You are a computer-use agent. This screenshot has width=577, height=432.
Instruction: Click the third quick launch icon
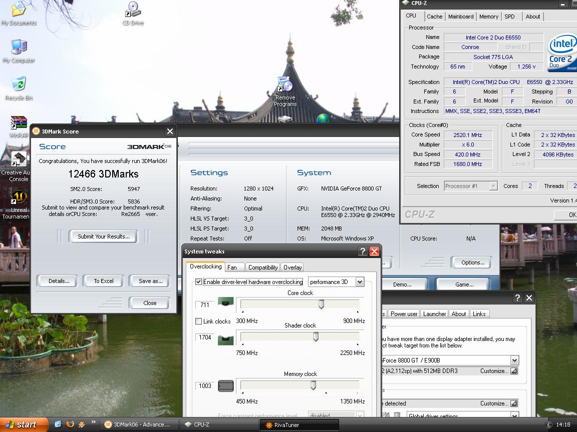pos(82,424)
